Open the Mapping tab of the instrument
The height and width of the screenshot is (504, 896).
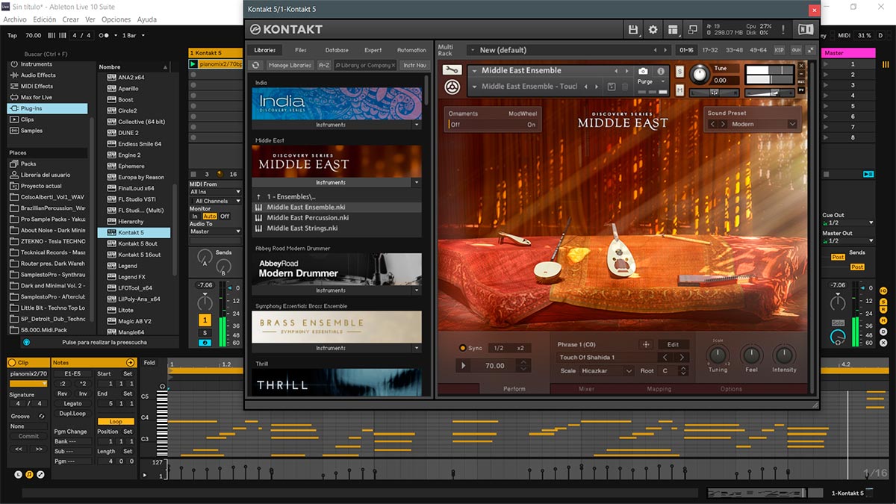pos(659,389)
